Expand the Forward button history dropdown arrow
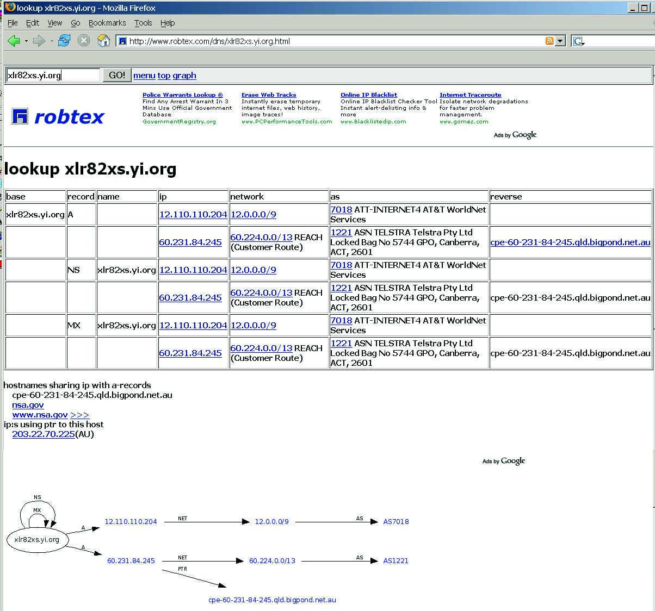This screenshot has width=655, height=611. coord(52,41)
